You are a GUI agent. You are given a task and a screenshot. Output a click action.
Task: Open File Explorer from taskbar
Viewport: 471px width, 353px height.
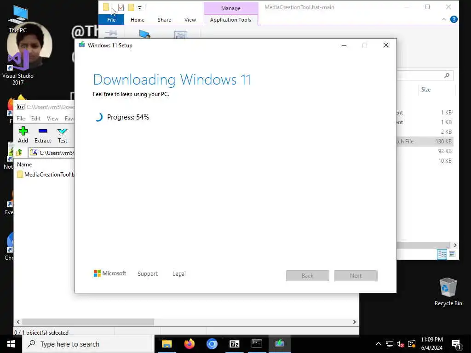tap(167, 344)
